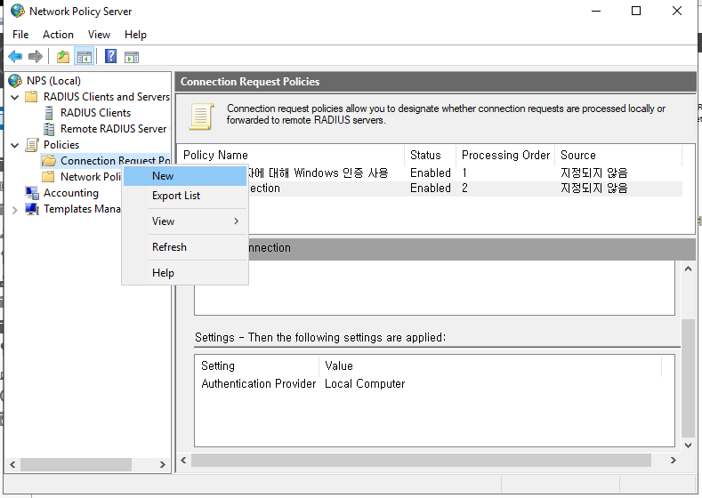The height and width of the screenshot is (498, 702).
Task: Sort by Status column header
Action: point(431,155)
